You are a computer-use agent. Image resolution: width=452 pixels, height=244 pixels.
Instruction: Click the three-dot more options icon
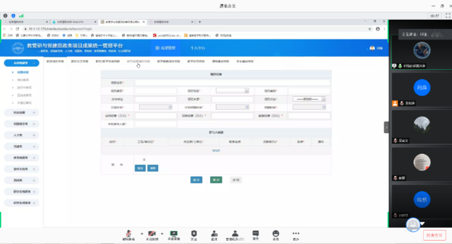(295, 234)
